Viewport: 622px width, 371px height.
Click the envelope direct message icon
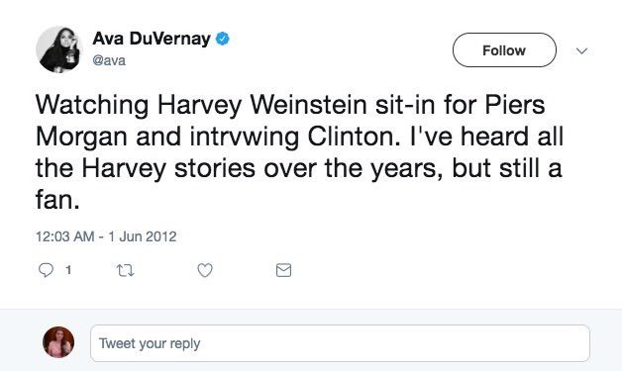(x=283, y=270)
